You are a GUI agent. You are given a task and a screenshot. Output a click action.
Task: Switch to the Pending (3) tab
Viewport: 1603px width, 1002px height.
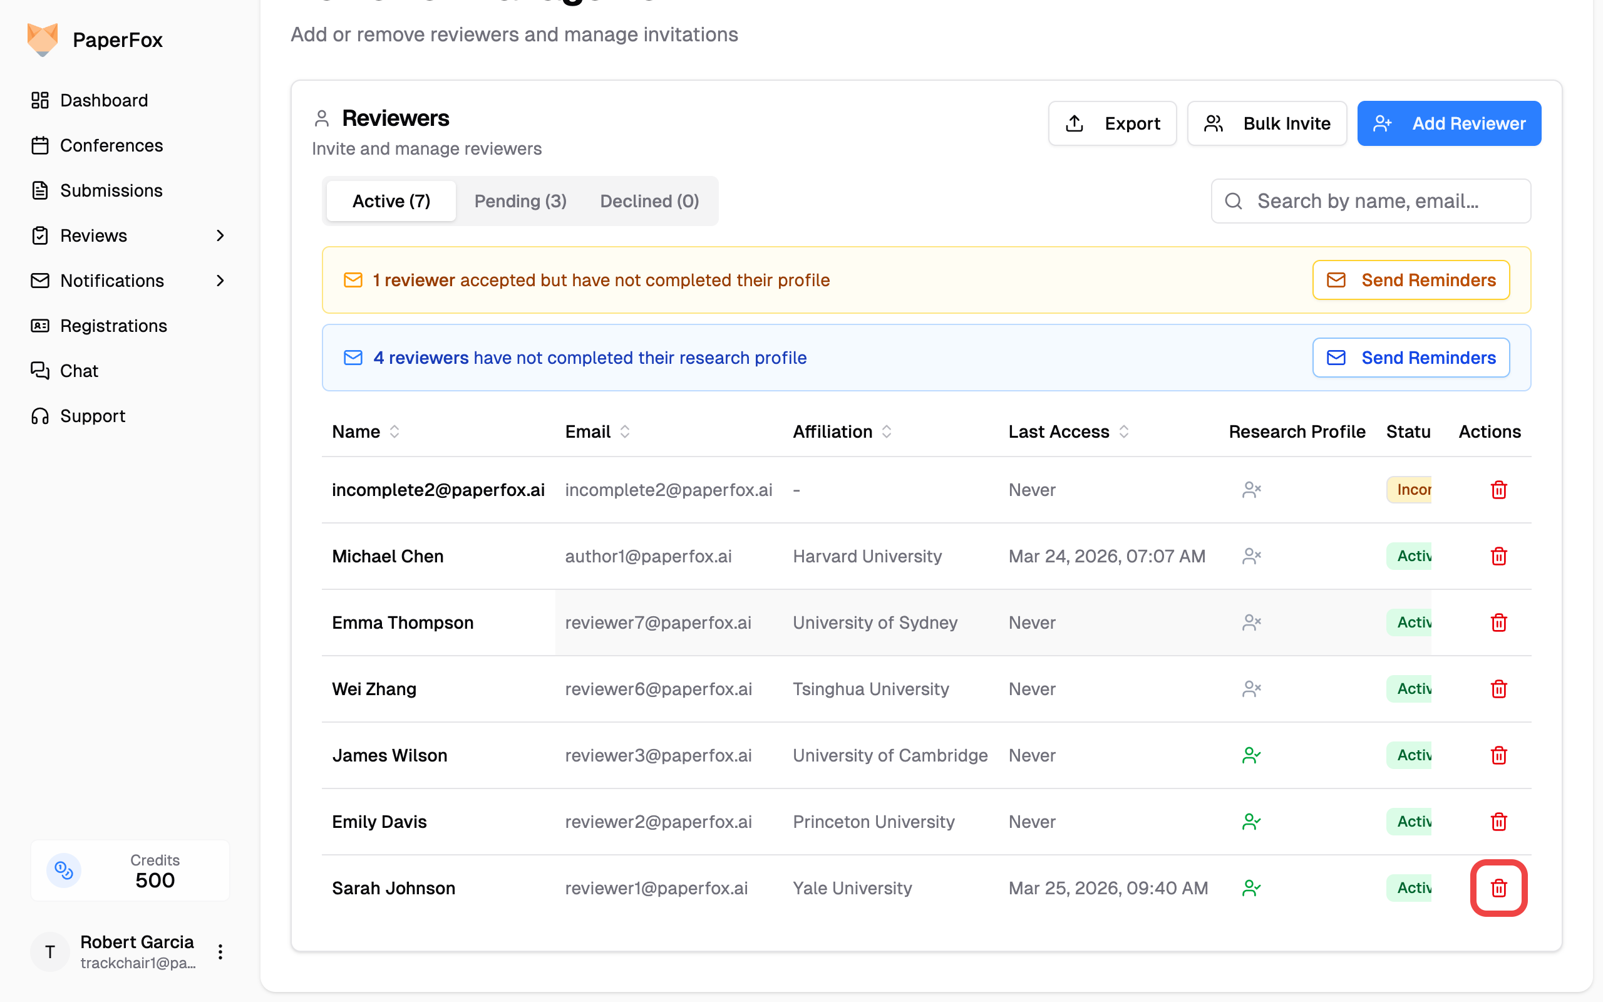520,202
